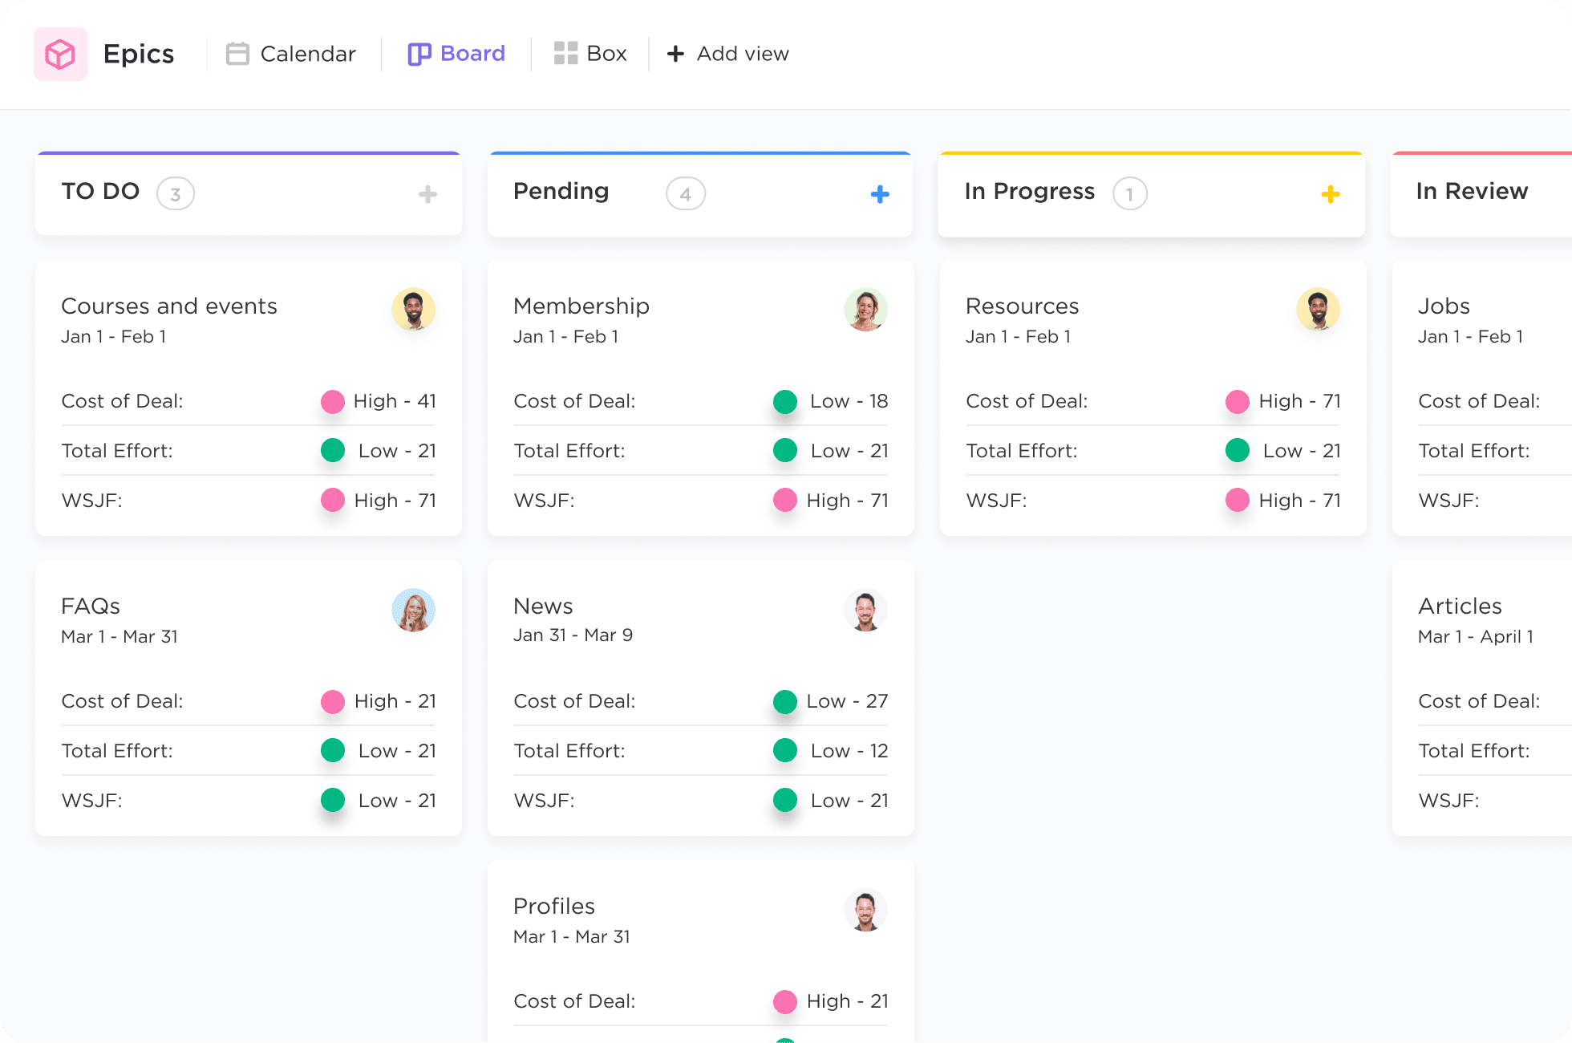Viewport: 1572px width, 1043px height.
Task: Click the Calendar view icon
Action: [x=237, y=54]
